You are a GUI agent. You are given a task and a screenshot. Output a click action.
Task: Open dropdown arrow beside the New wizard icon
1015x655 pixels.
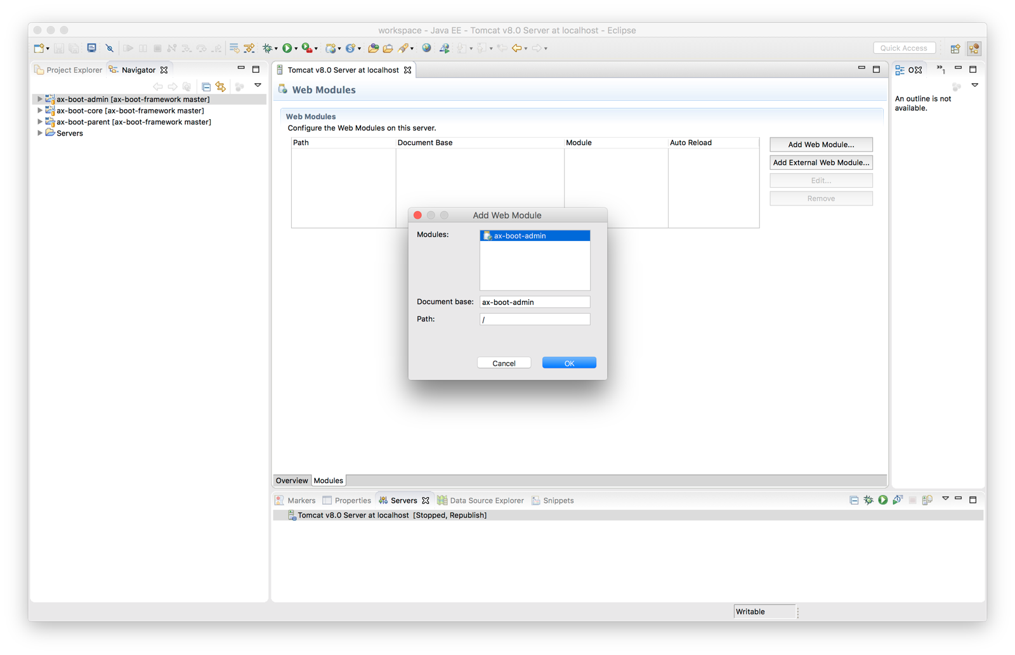48,49
